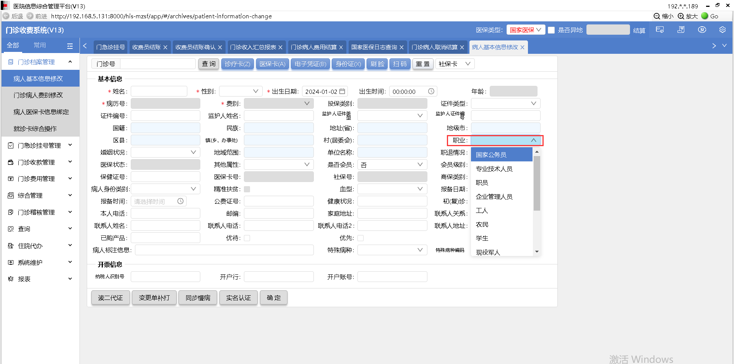
Task: Open the 医保类型 dropdown showing 国家医保
Action: tap(526, 30)
